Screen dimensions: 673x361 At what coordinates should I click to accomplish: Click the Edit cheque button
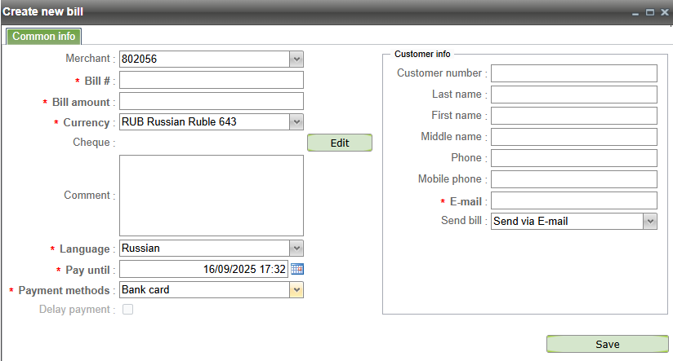[x=339, y=143]
